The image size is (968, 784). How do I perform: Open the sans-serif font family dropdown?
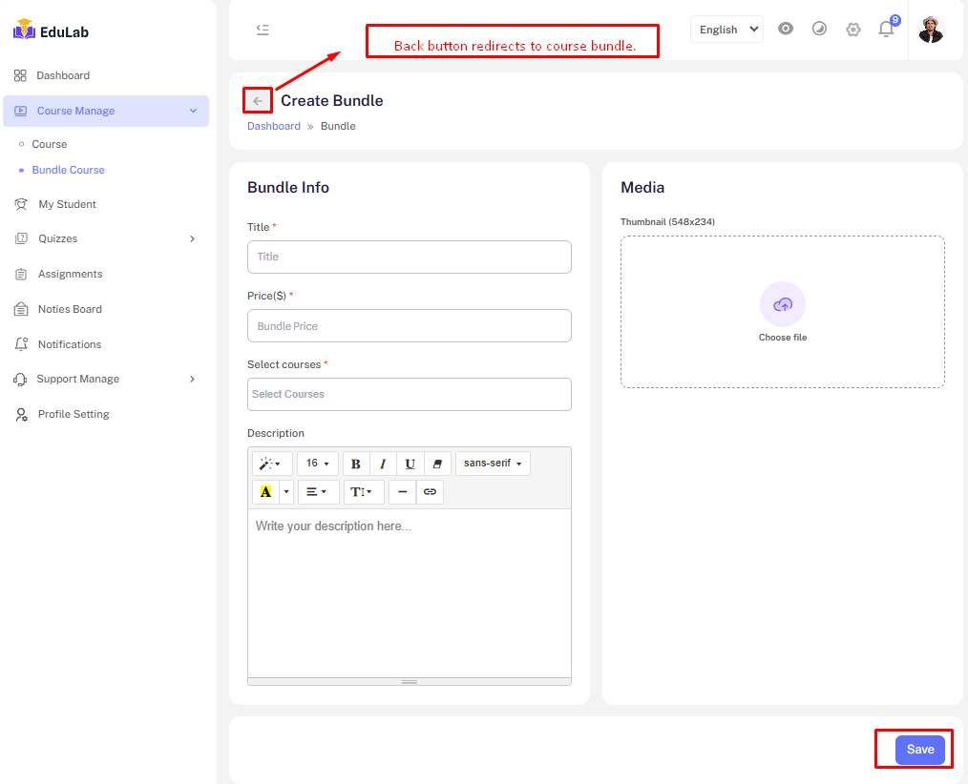[493, 464]
